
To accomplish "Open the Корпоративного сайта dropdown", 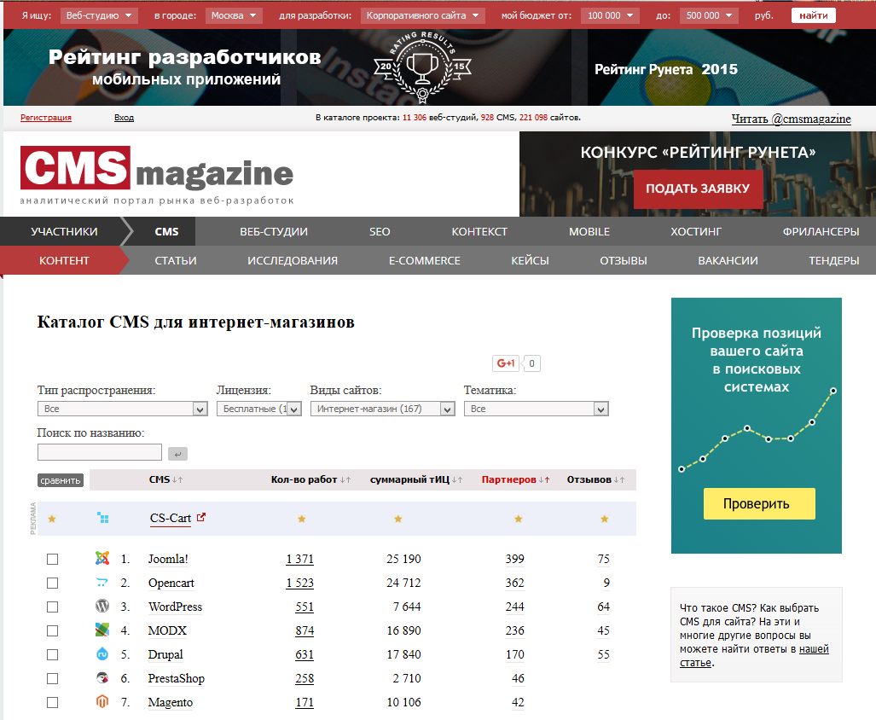I will (422, 15).
